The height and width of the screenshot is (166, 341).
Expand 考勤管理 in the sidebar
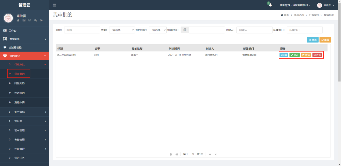24,139
